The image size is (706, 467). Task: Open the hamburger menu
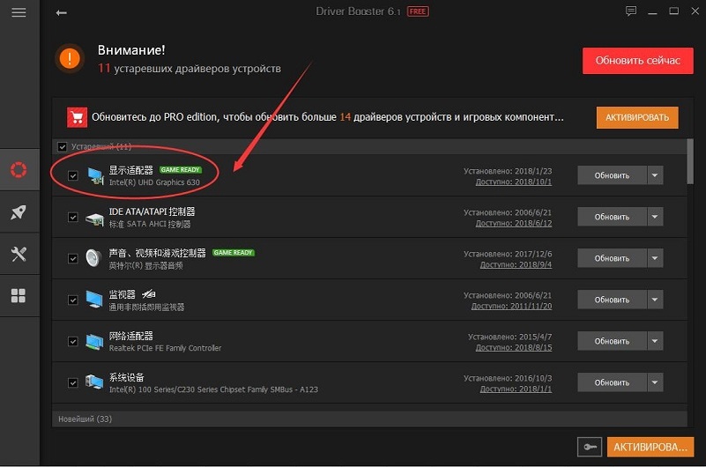(x=19, y=12)
